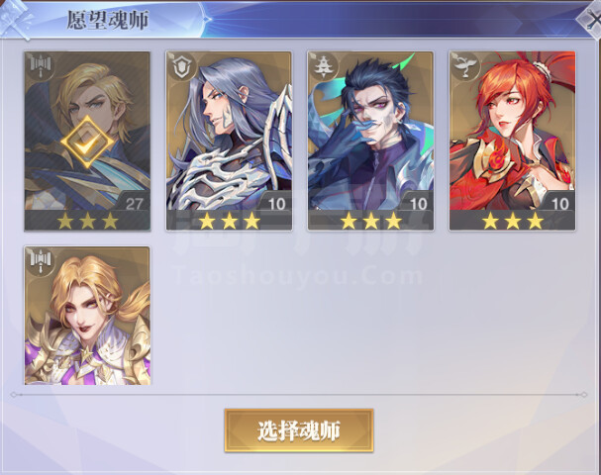This screenshot has height=475, width=601.
Task: Select the red-haired female soul master card
Action: coord(512,141)
